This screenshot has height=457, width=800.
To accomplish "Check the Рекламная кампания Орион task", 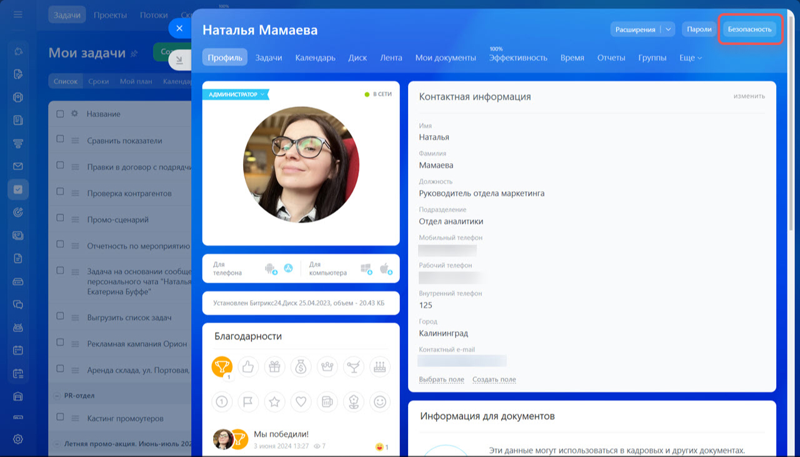I will 60,341.
